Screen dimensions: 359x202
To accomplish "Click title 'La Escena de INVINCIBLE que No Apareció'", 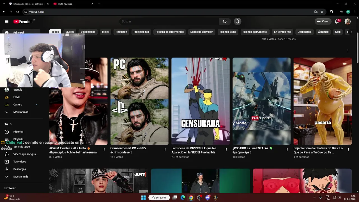I will click(194, 150).
